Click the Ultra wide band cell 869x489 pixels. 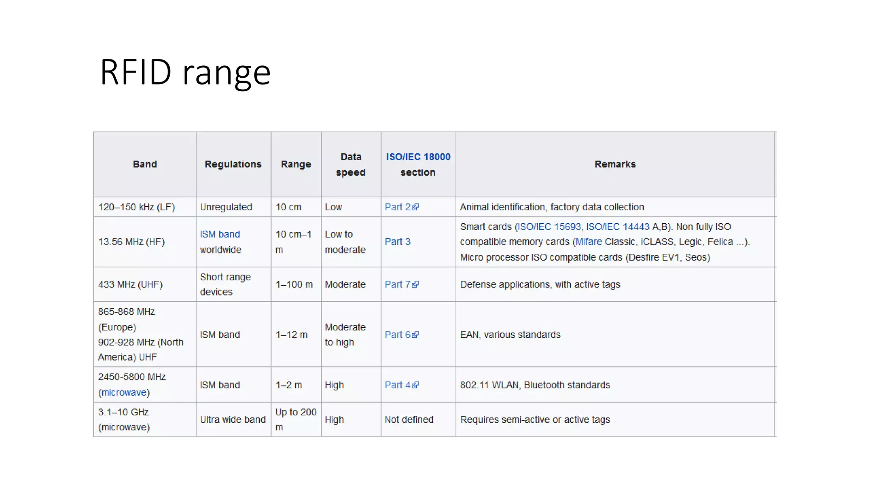(233, 419)
